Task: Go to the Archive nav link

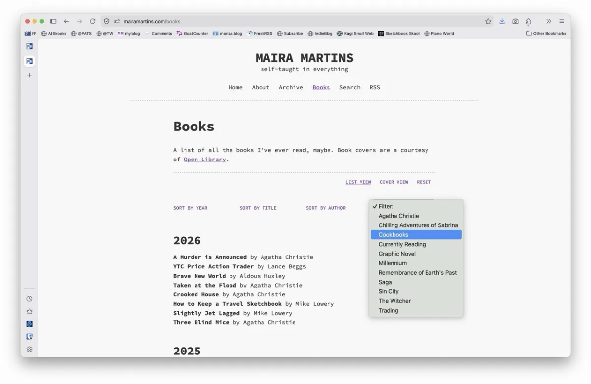Action: (x=291, y=87)
